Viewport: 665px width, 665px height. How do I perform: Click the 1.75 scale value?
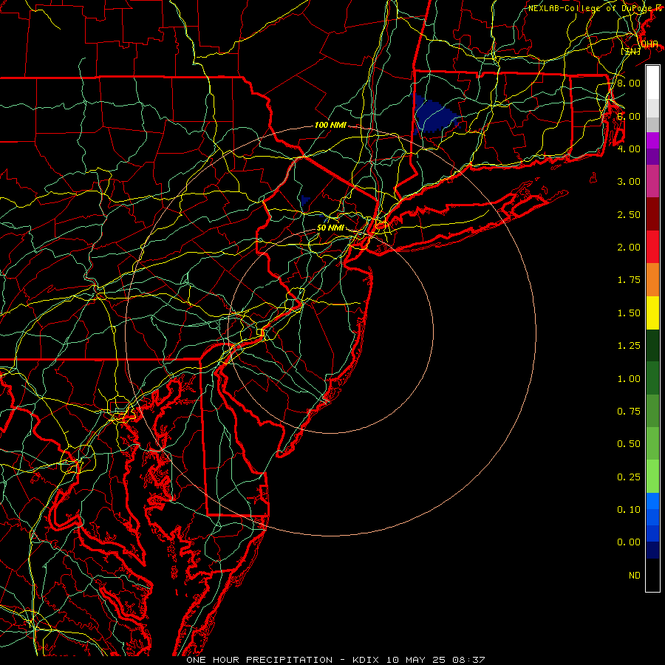[x=629, y=280]
